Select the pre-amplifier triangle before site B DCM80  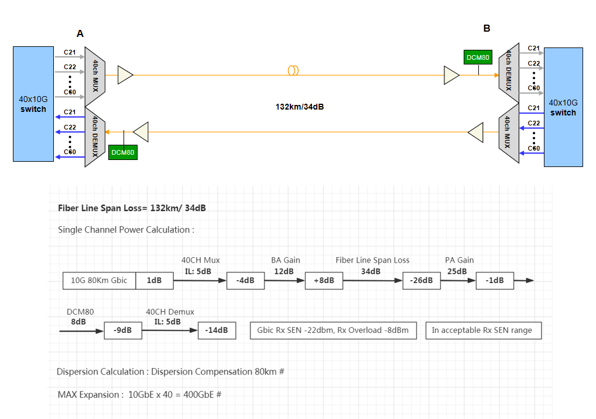[x=451, y=75]
